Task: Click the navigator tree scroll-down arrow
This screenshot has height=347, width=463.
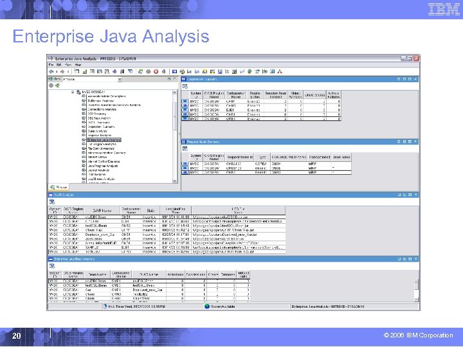Action: [x=174, y=181]
